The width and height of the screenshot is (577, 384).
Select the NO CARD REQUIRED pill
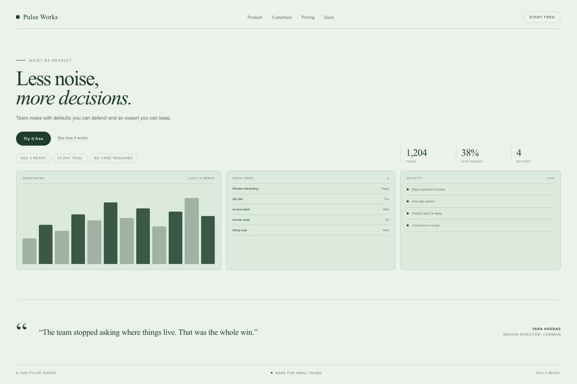(x=113, y=158)
